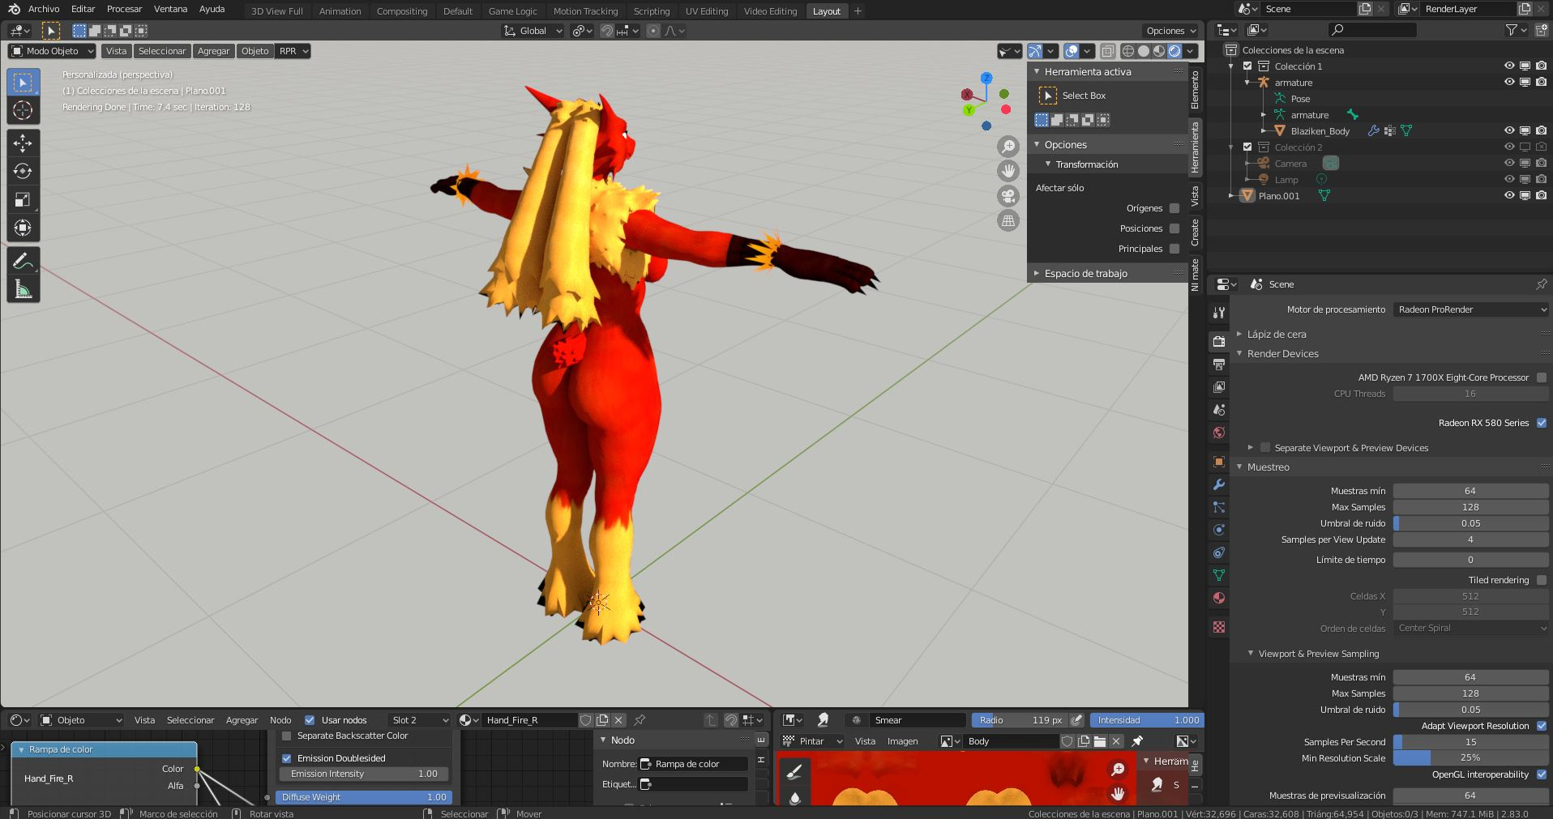Collapse the Muestreo section
Viewport: 1553px width, 819px height.
[x=1268, y=467]
